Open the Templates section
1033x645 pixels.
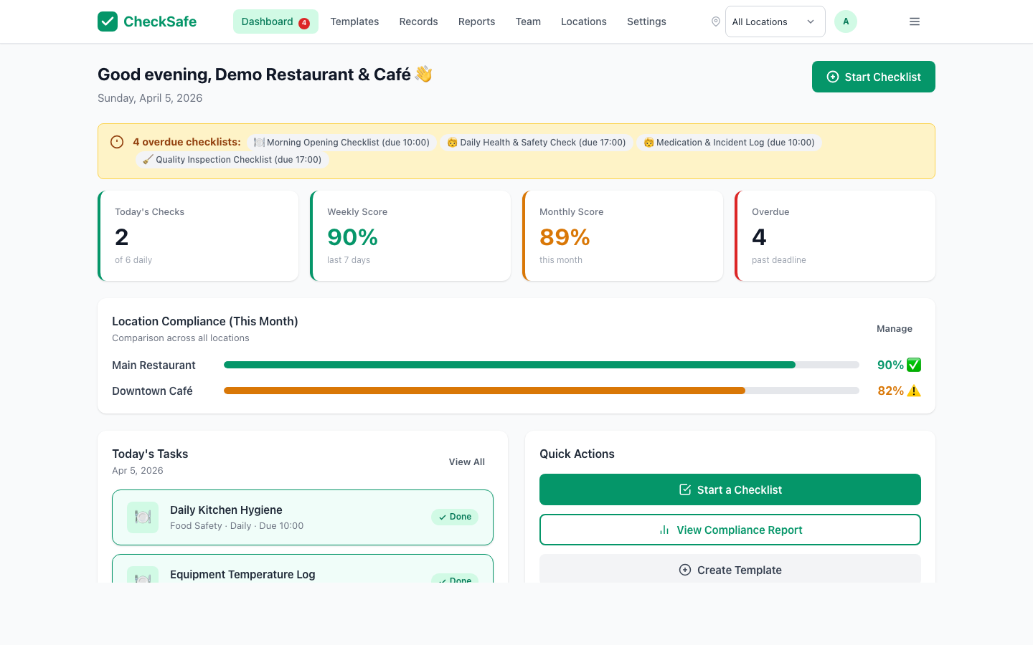click(x=354, y=21)
